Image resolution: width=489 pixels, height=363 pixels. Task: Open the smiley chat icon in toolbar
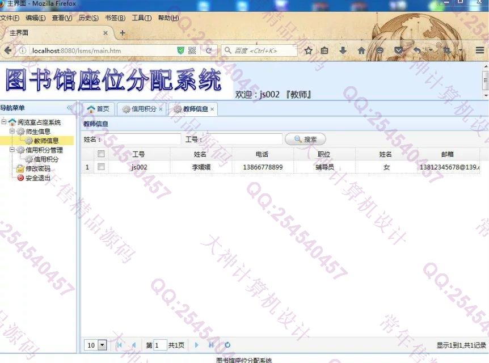tap(380, 50)
